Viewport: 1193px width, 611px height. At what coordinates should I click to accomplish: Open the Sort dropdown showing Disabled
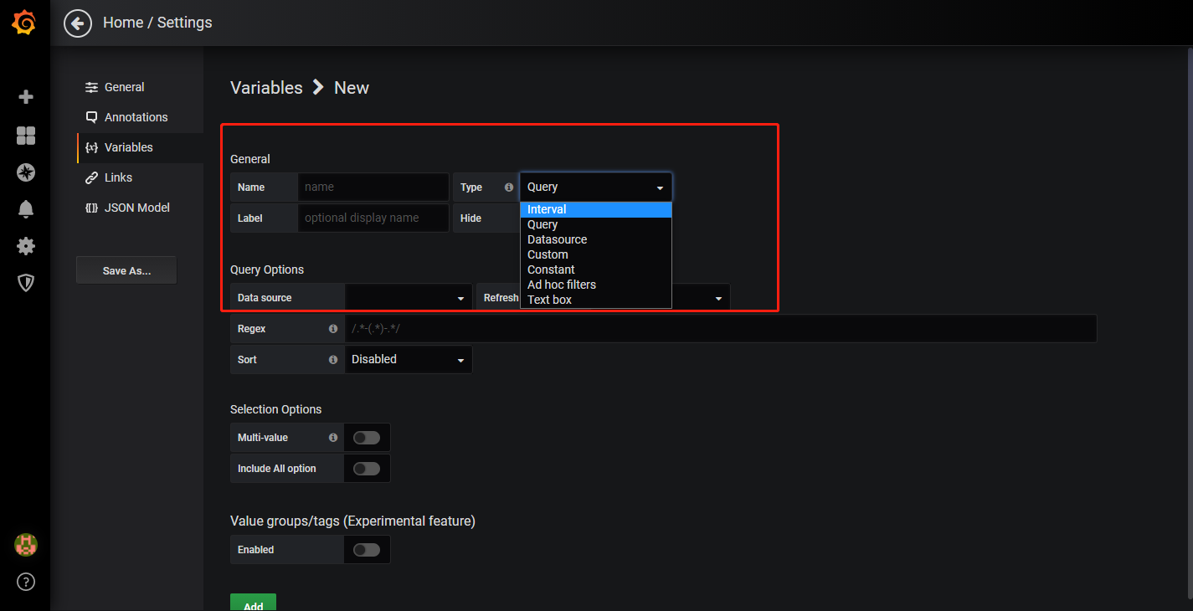pos(409,360)
